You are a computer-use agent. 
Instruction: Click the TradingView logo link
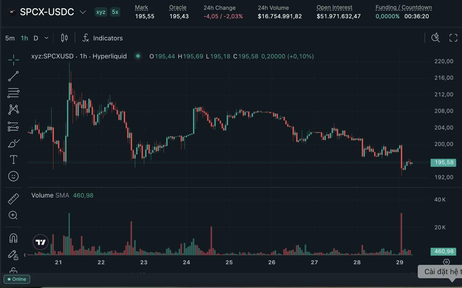coord(41,242)
